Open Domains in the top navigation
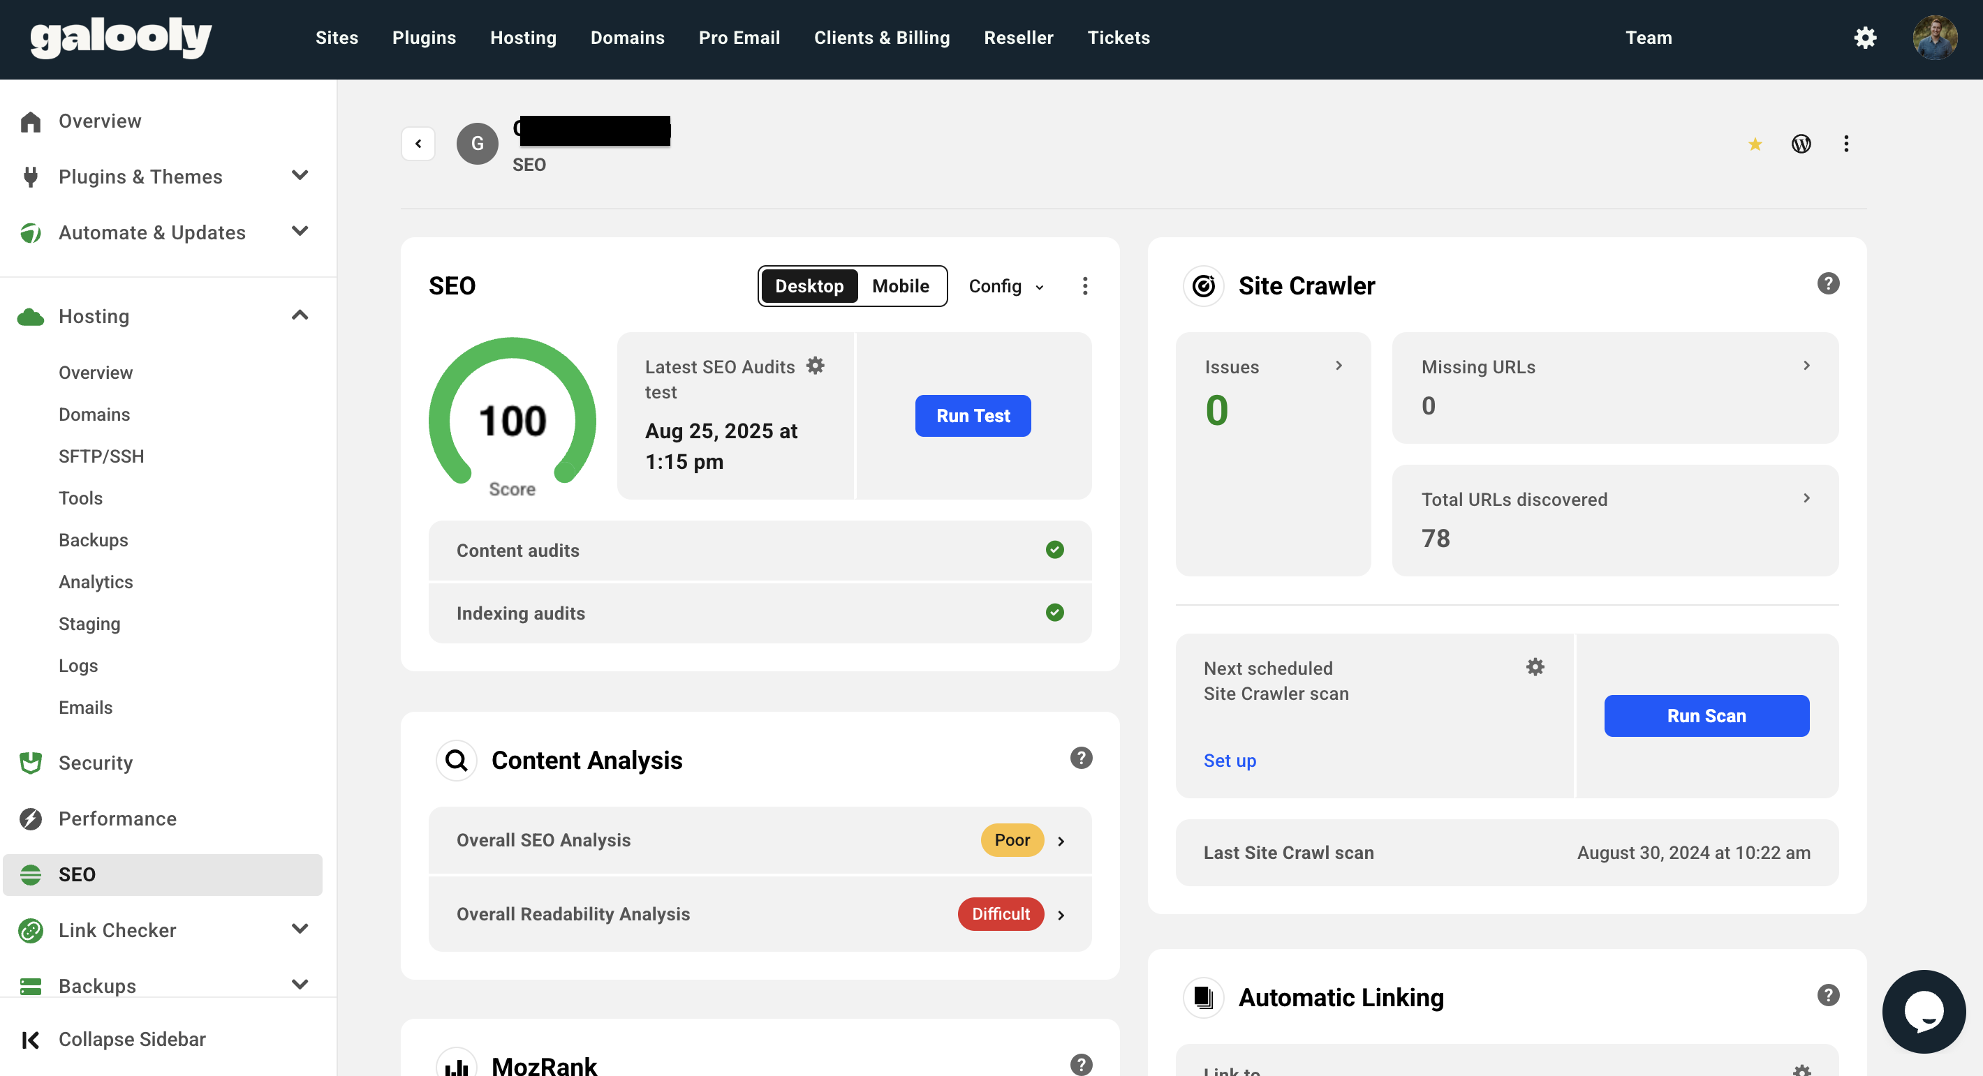The width and height of the screenshot is (1983, 1076). (626, 38)
